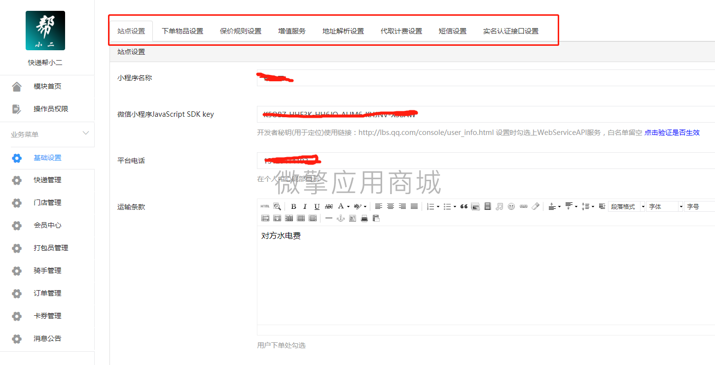Open 消息公告 in sidebar
Image resolution: width=715 pixels, height=365 pixels.
[47, 338]
